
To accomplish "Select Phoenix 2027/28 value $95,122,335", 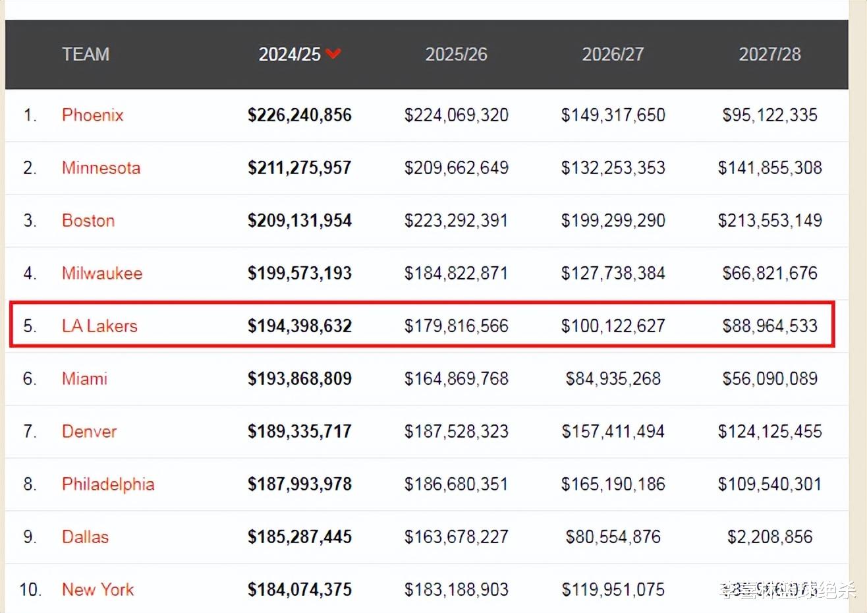I will pyautogui.click(x=770, y=115).
